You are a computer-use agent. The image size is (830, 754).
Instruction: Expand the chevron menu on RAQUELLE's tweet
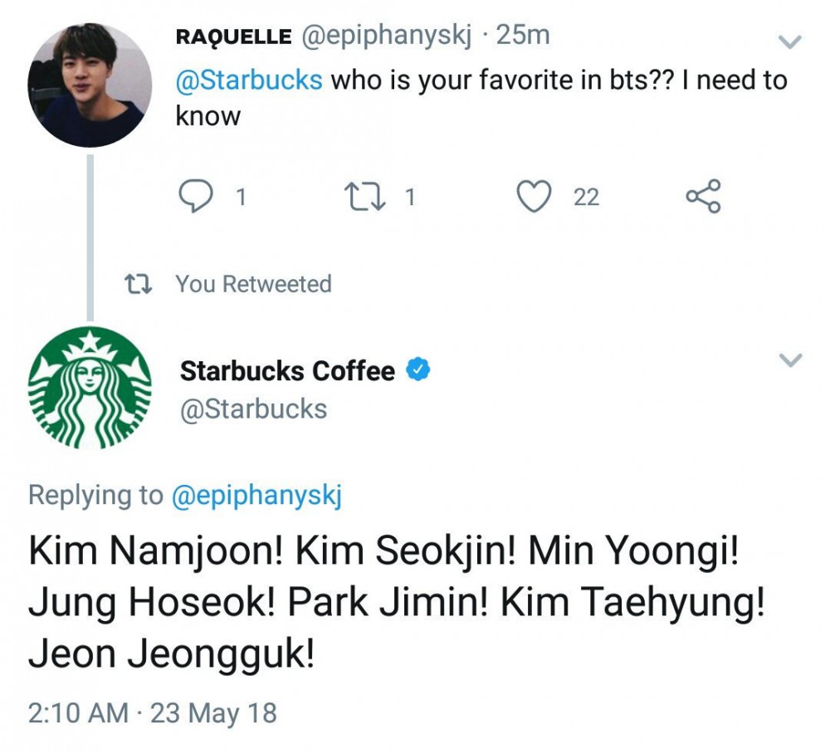[x=791, y=41]
